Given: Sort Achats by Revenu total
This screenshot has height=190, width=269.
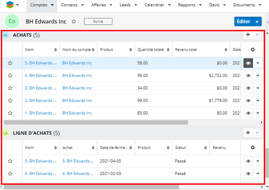Looking at the screenshot, I should [226, 50].
